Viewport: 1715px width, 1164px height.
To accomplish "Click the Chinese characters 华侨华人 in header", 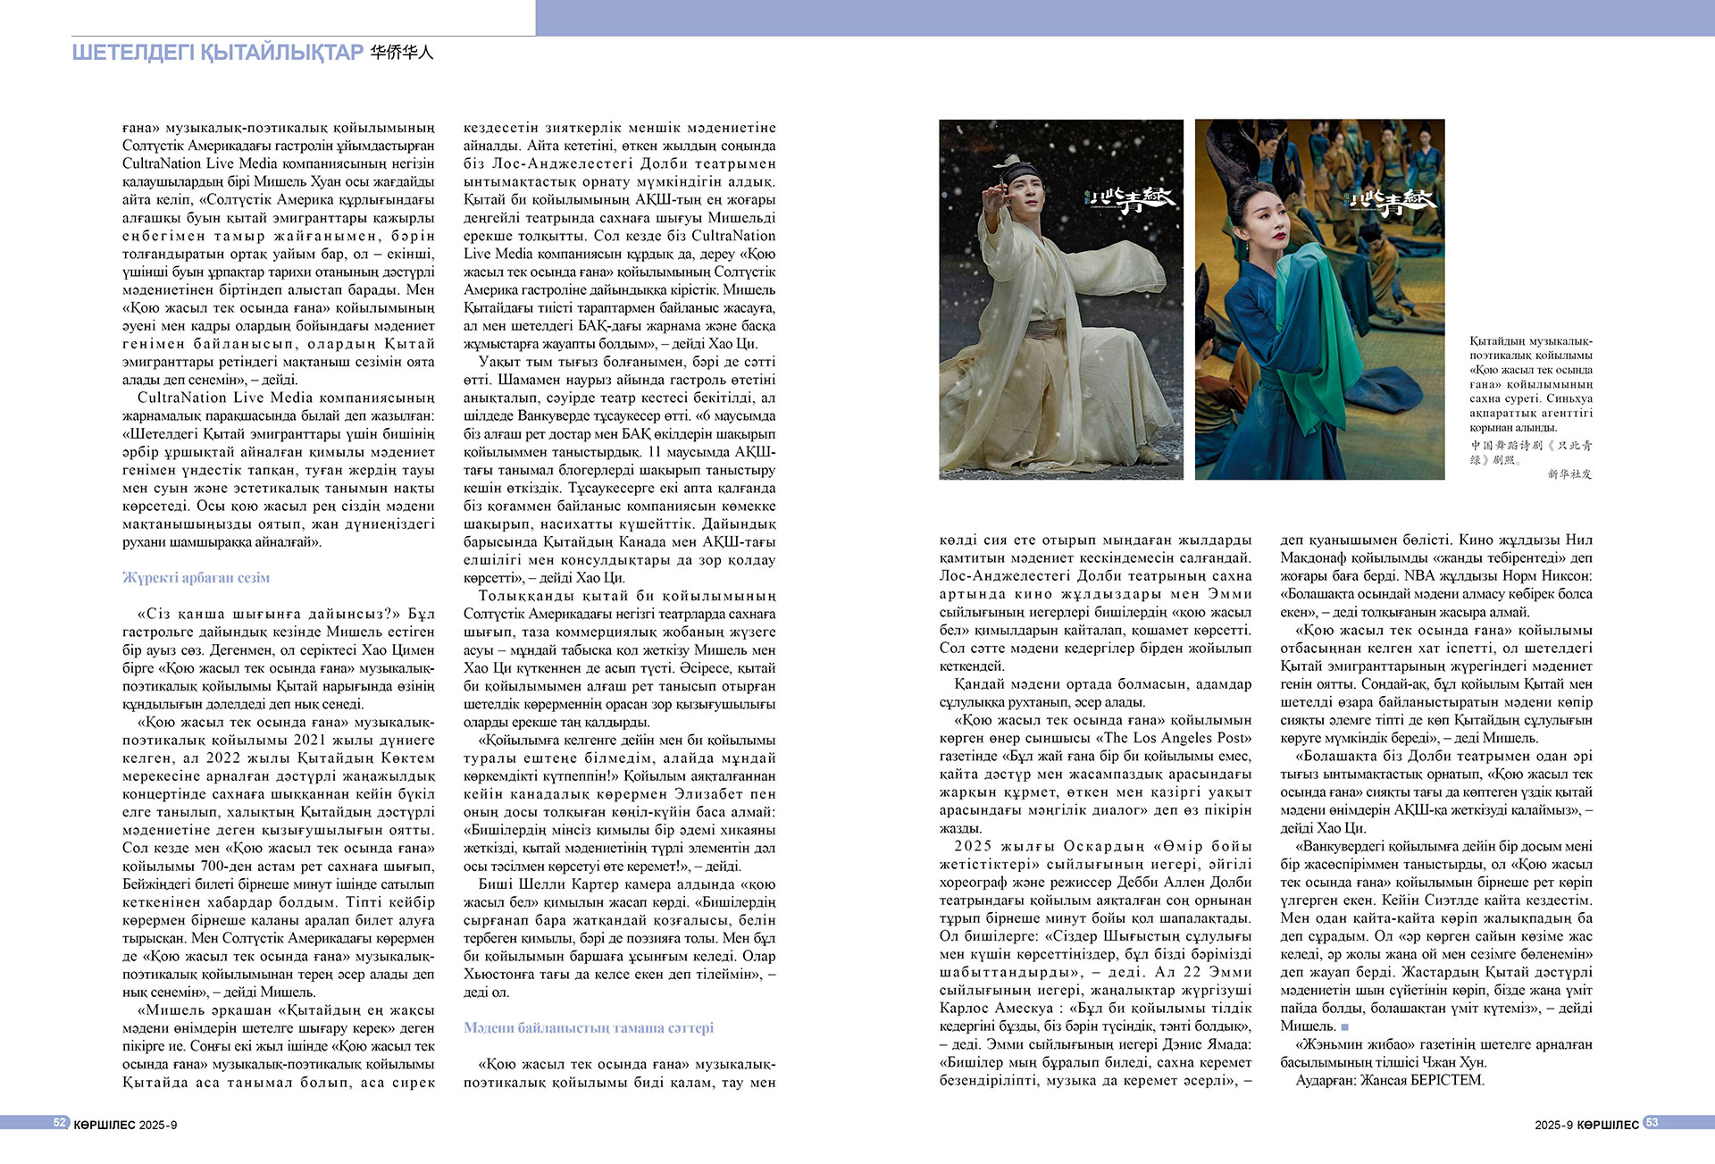I will (402, 53).
